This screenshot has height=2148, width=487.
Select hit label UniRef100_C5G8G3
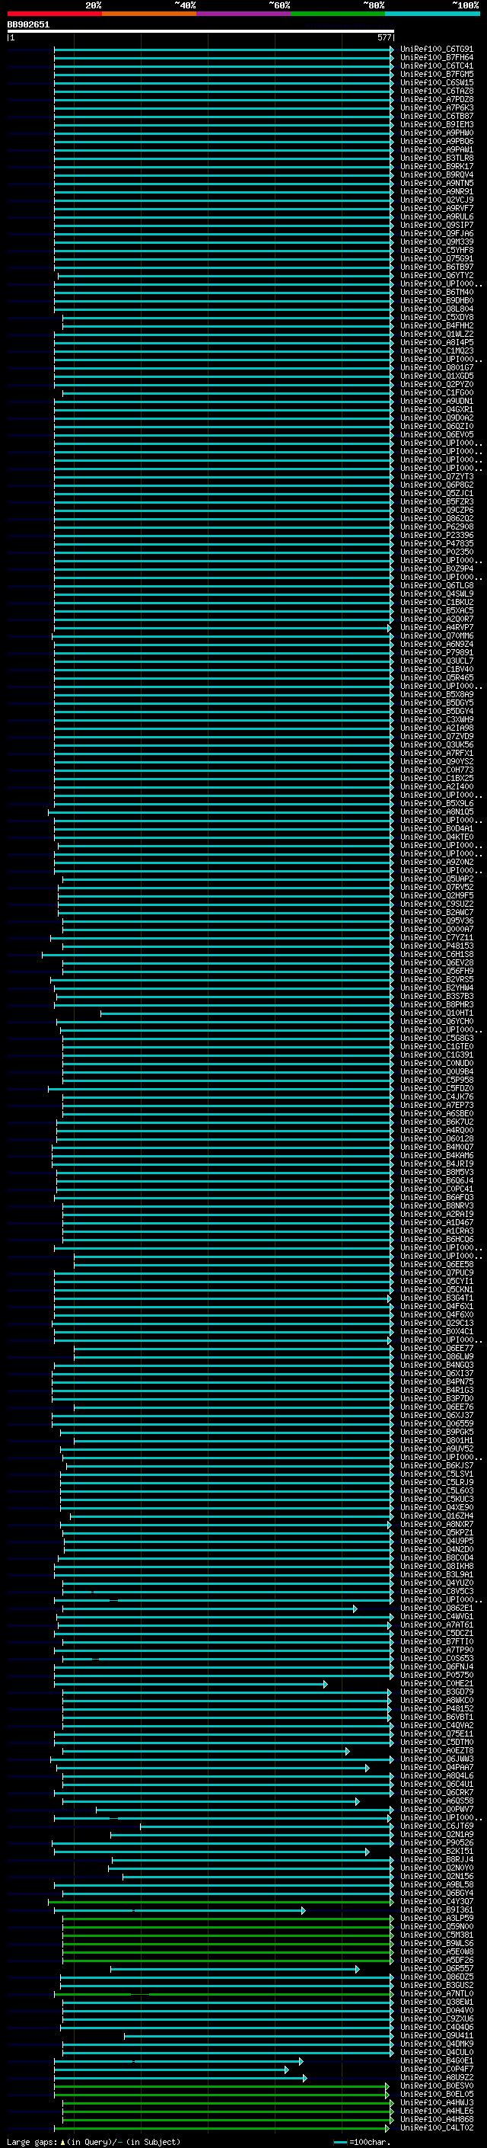click(437, 1039)
